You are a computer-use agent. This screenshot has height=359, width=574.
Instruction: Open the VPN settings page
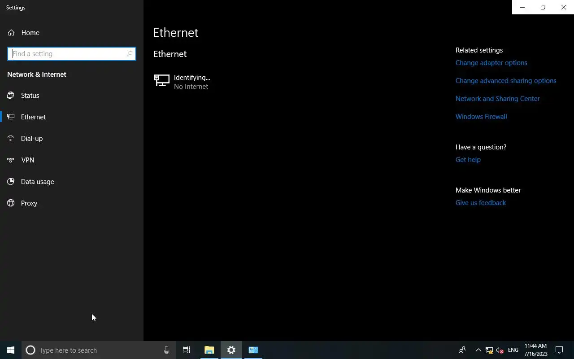[x=72, y=160]
